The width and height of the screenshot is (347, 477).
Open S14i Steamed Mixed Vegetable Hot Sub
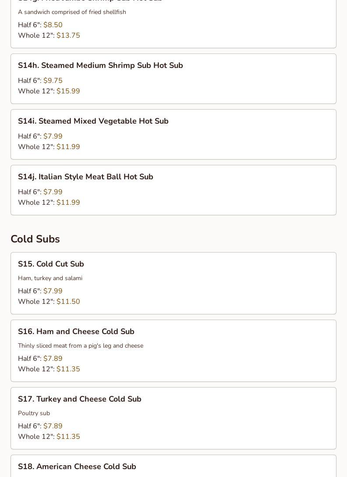point(93,121)
